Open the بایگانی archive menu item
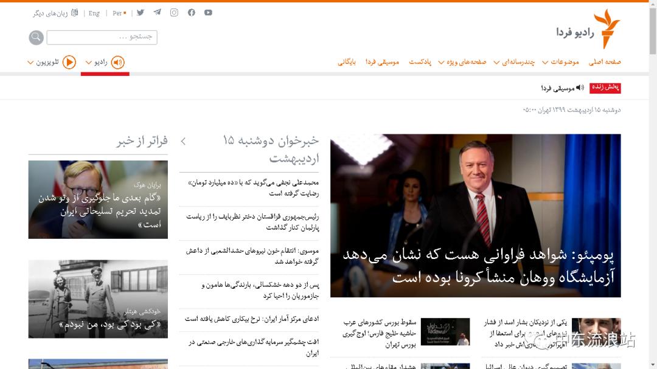The width and height of the screenshot is (657, 369). pos(347,62)
